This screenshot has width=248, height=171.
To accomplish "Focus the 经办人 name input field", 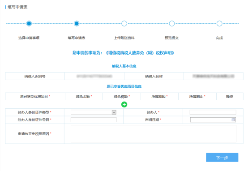I will tap(213, 112).
